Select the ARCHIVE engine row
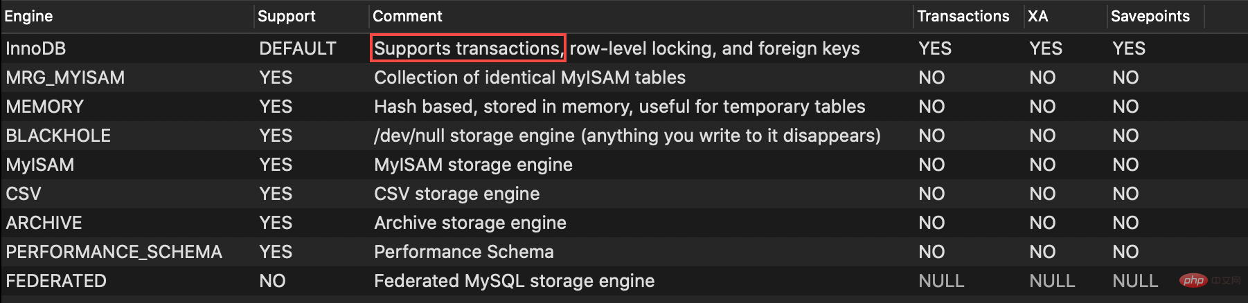1248x303 pixels. tap(44, 223)
